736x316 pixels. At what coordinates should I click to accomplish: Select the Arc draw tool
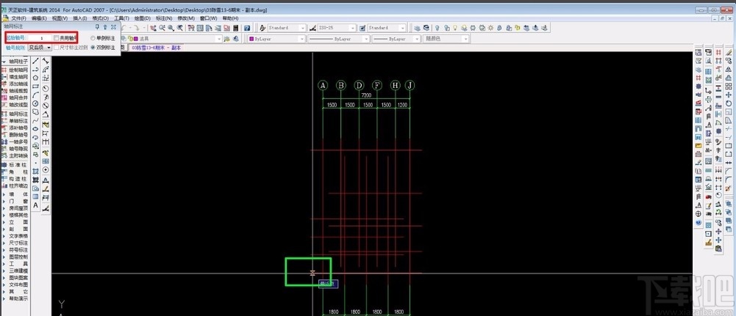(35, 95)
